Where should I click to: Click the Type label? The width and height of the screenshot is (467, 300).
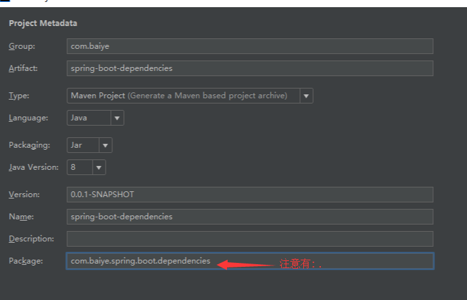point(19,96)
